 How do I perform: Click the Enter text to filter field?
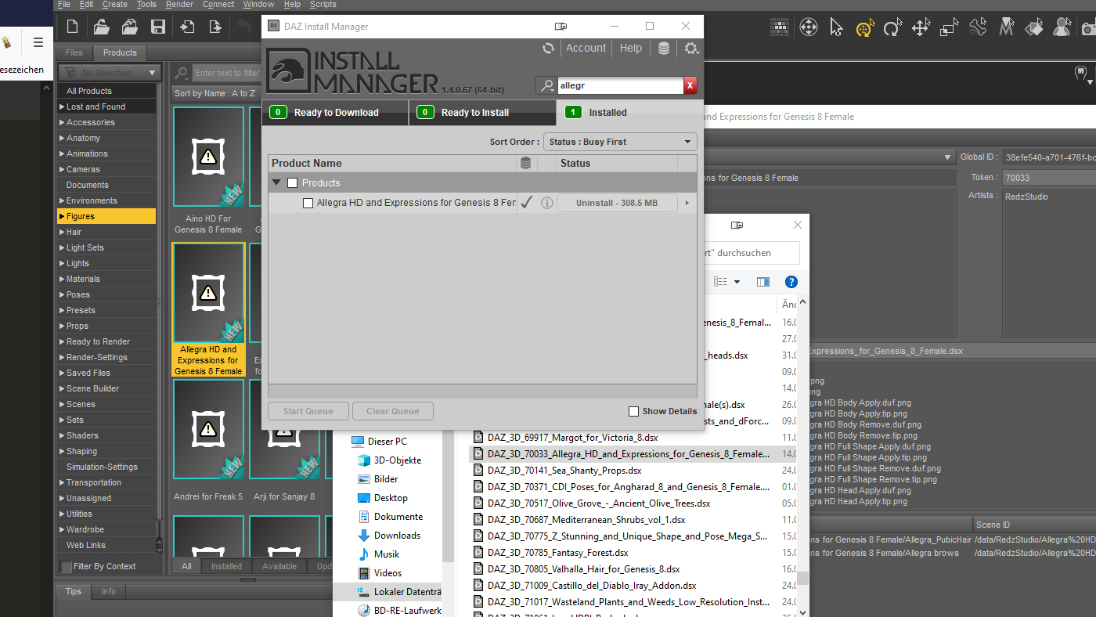[227, 73]
